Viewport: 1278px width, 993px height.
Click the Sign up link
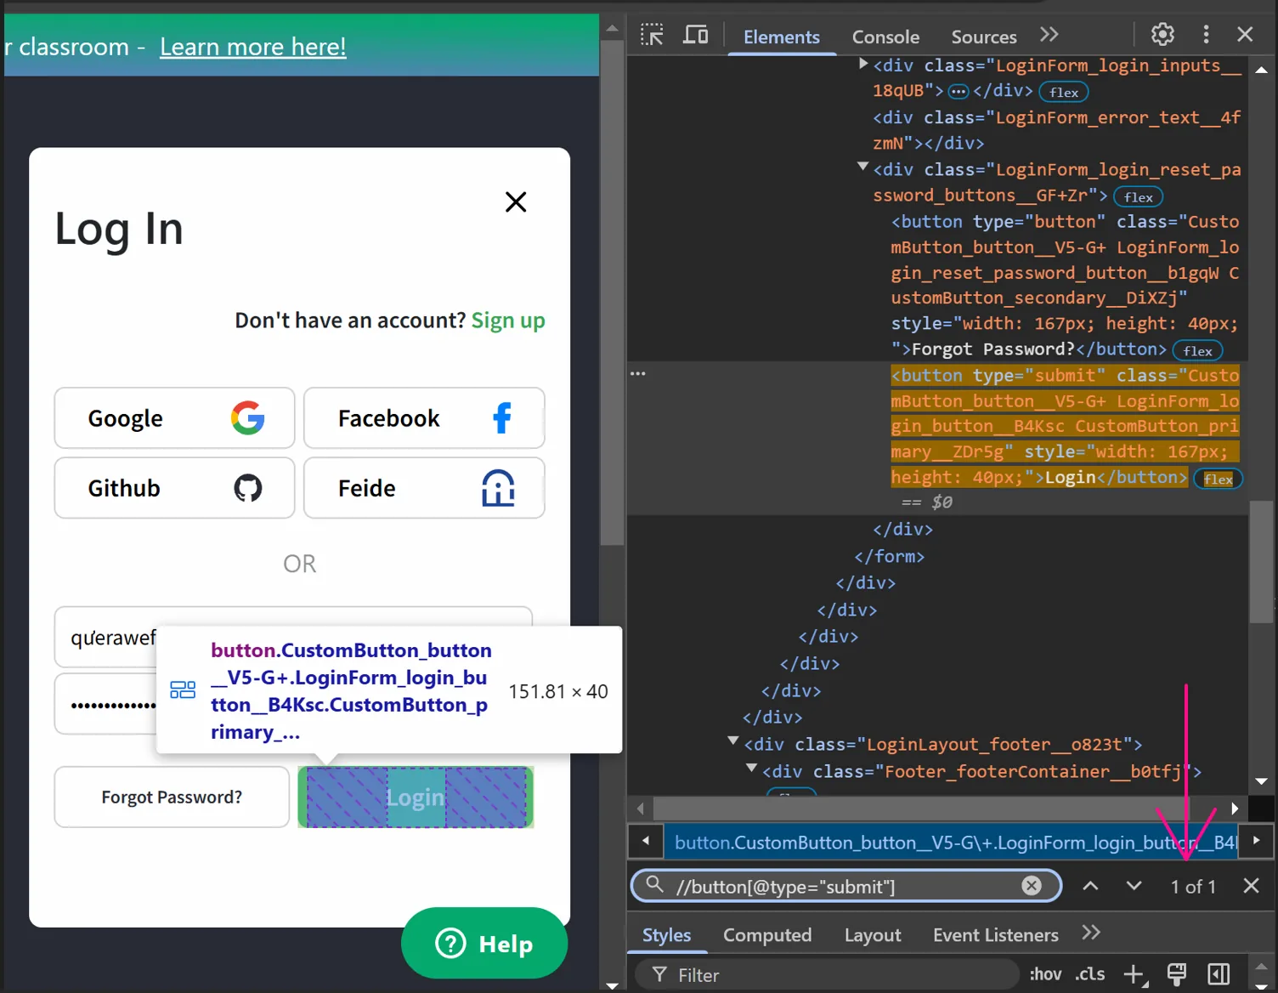pos(508,321)
